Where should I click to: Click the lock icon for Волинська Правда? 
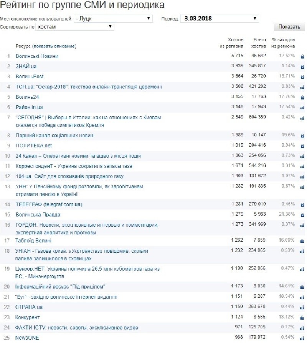pos(302,215)
